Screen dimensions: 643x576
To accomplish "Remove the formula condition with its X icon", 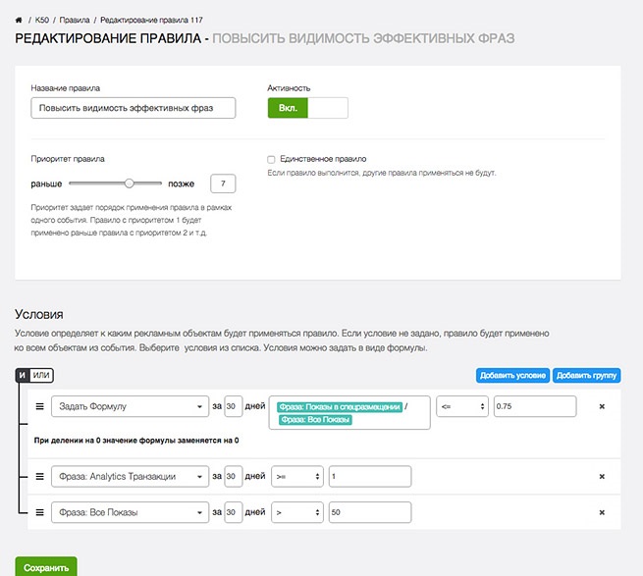I will (x=602, y=406).
